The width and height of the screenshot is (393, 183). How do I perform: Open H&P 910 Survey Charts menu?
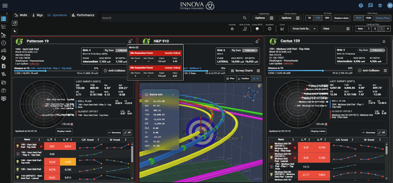coord(245,71)
